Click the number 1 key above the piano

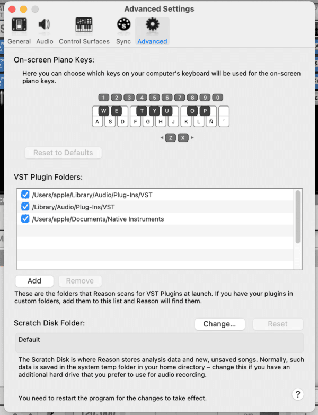coord(103,98)
